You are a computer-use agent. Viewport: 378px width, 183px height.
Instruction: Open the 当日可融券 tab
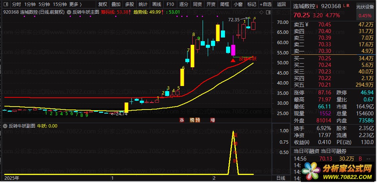coord(334,151)
